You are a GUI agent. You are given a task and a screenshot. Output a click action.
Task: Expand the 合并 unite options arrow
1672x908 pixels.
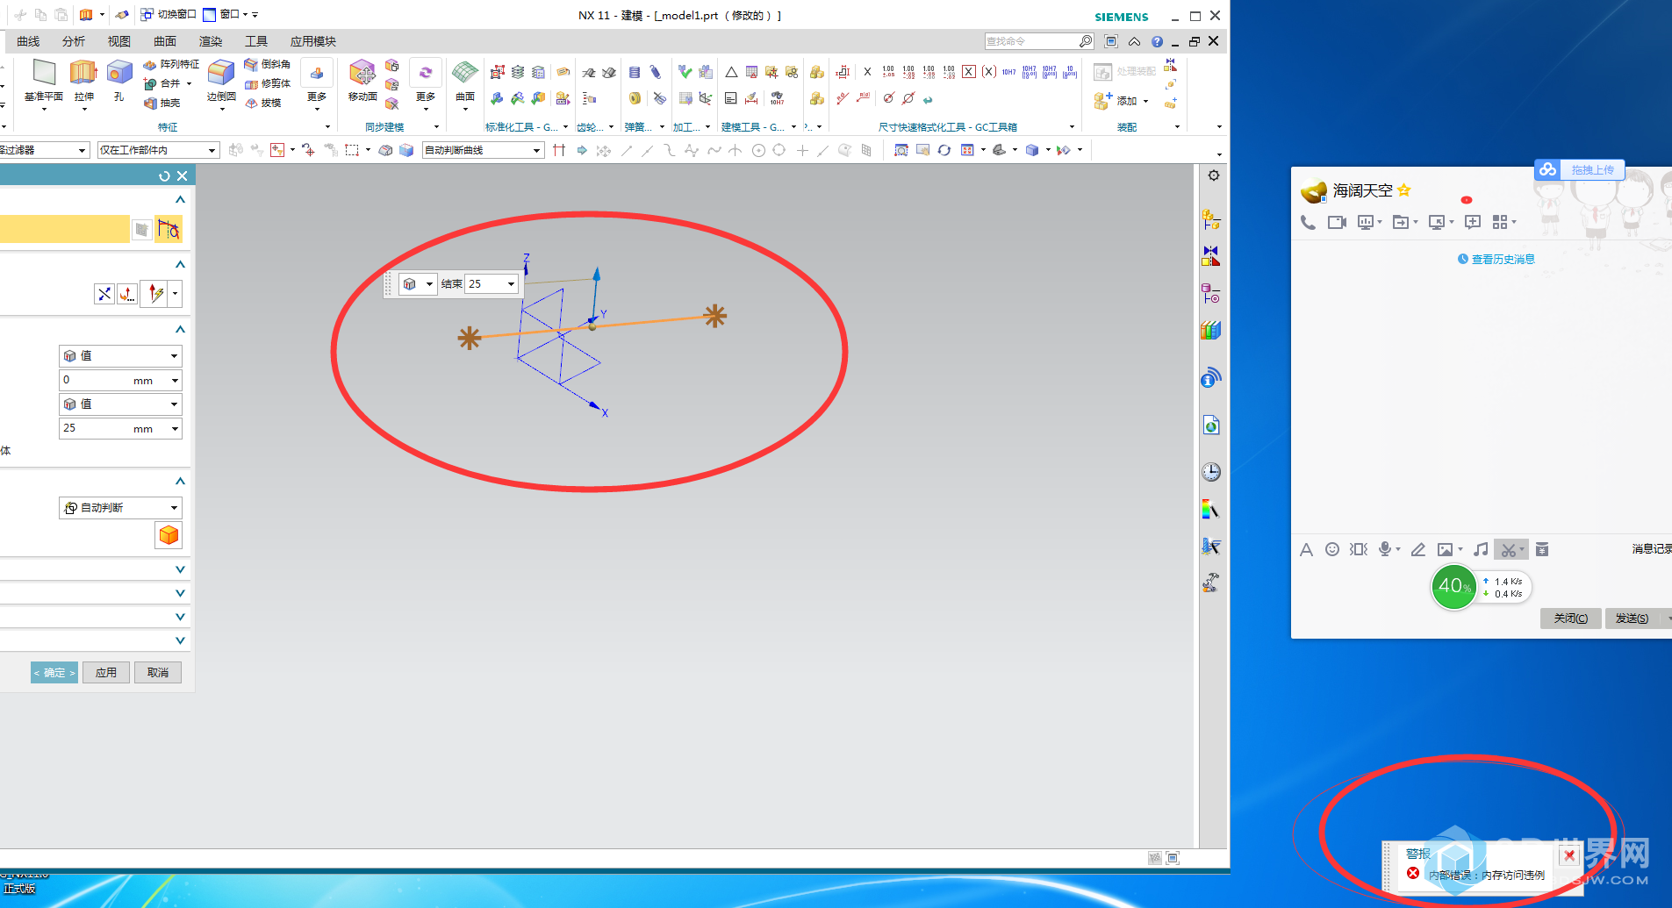(x=189, y=84)
